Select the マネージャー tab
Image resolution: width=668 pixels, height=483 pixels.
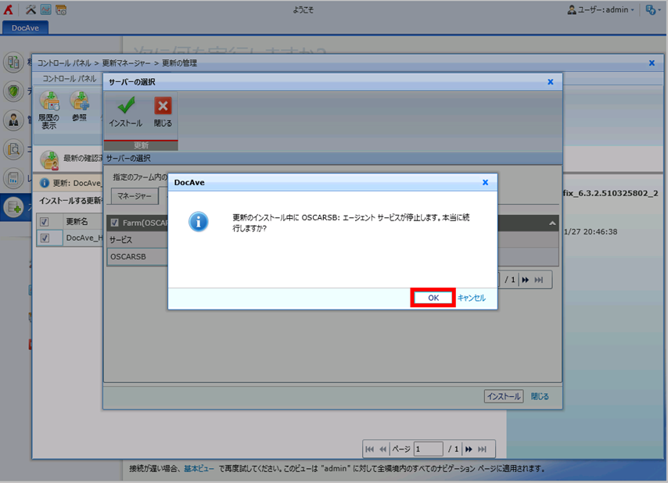click(135, 195)
